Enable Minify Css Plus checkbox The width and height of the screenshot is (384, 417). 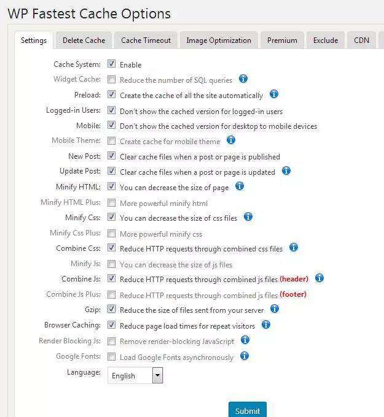click(x=111, y=233)
